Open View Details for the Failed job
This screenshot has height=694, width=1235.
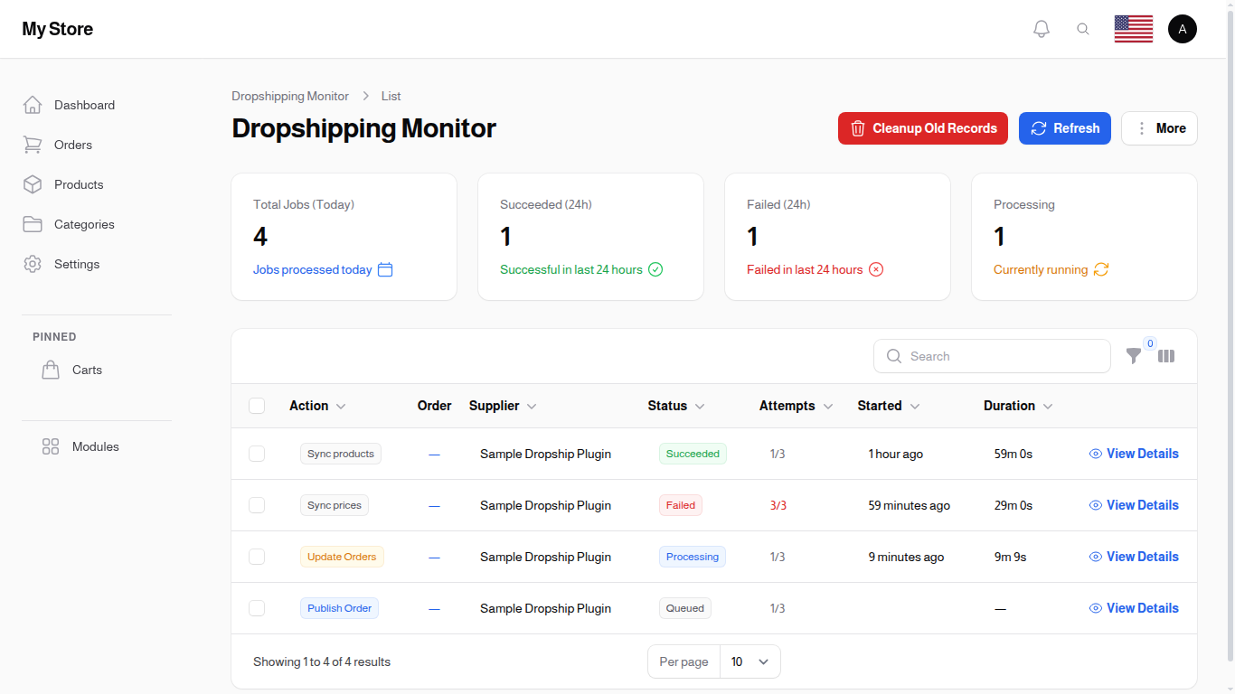(1134, 505)
